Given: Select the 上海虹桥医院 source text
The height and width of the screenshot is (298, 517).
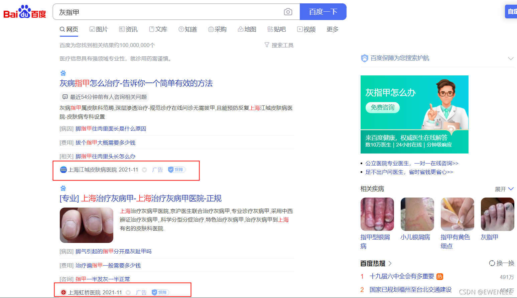Looking at the screenshot, I should pyautogui.click(x=85, y=292).
